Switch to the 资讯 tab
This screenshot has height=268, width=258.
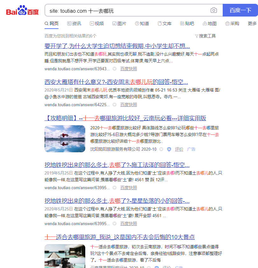click(74, 24)
